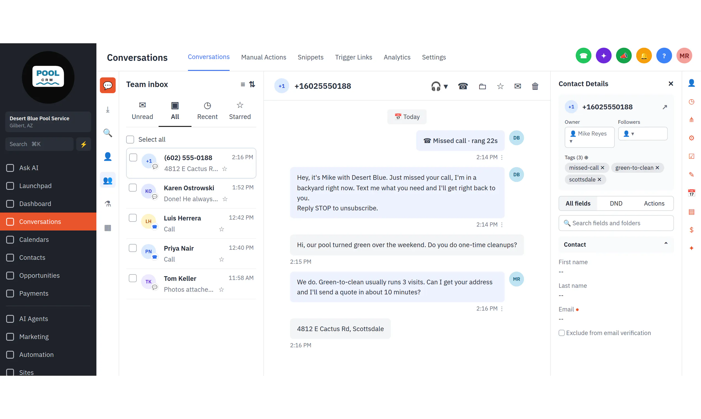Image resolution: width=701 pixels, height=419 pixels.
Task: Show Unread conversations filter
Action: coord(142,111)
